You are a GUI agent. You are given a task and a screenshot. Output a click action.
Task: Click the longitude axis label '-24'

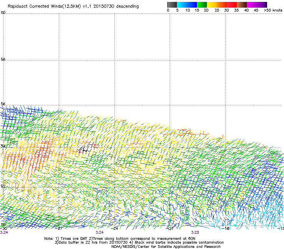point(114,229)
